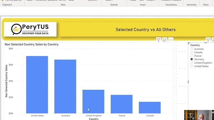Click the 'France' x-axis category label
214x120 pixels.
click(x=122, y=116)
